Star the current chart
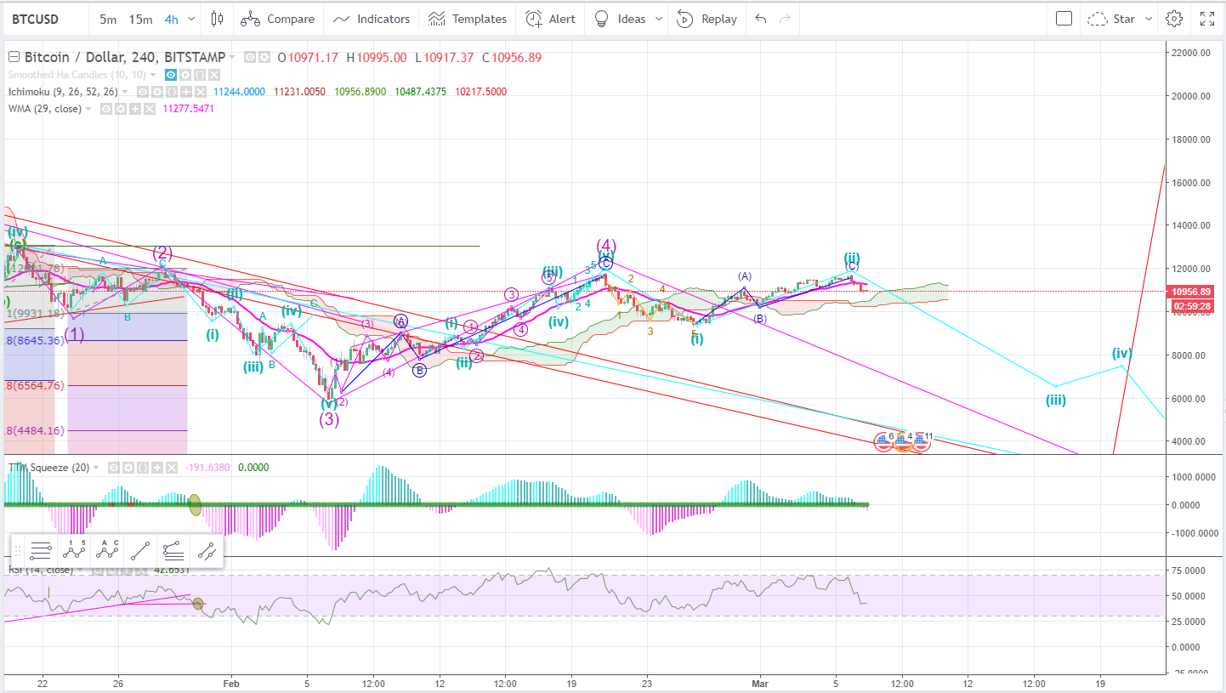 point(1124,18)
